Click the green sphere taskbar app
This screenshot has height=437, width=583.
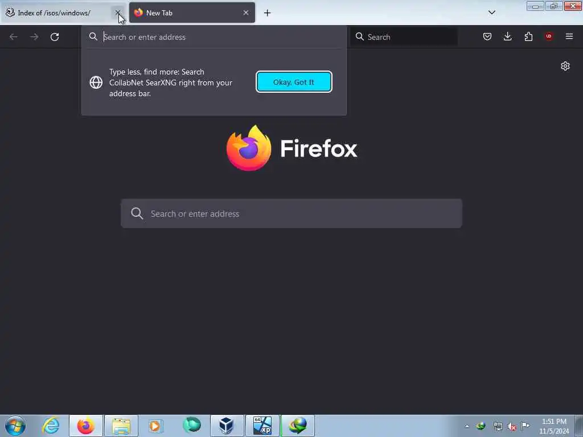tap(192, 425)
